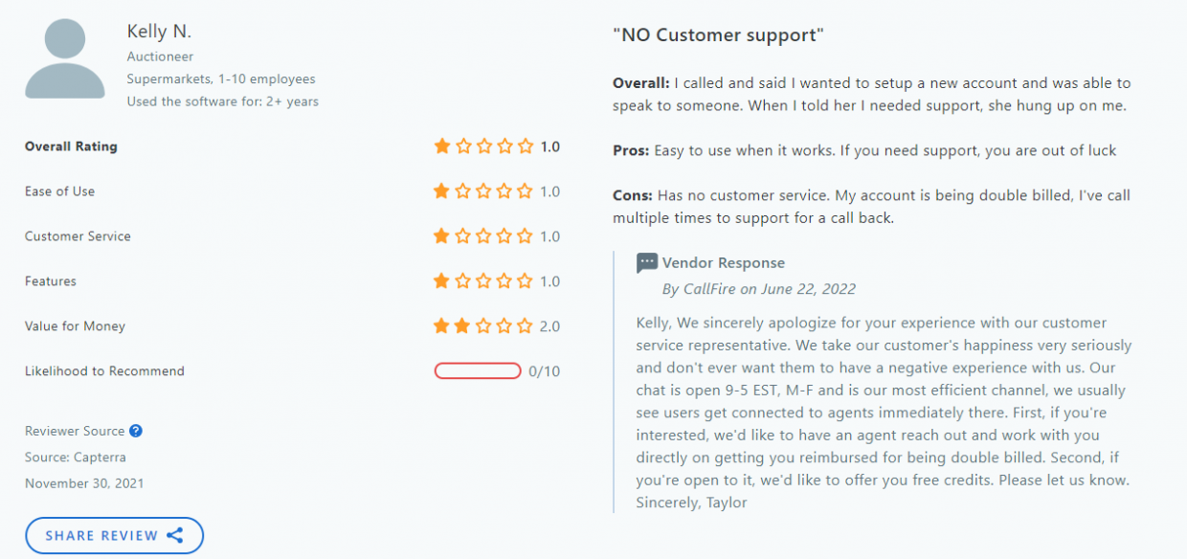Select the fifth star for Ease of Use
Image resolution: width=1187 pixels, height=559 pixels.
point(525,191)
